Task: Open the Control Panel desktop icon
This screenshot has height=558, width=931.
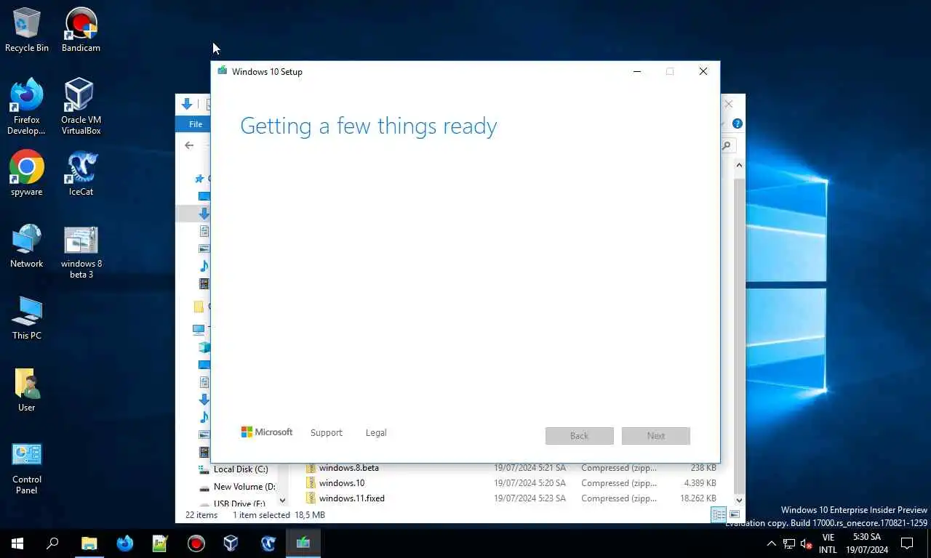Action: click(x=27, y=467)
